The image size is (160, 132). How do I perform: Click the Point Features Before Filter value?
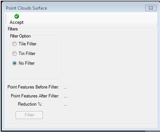[65, 88]
